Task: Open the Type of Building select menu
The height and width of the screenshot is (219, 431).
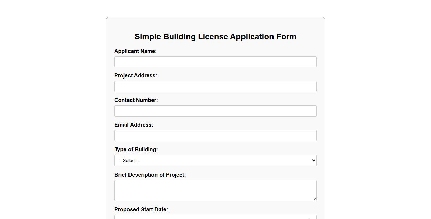Action: coord(215,160)
